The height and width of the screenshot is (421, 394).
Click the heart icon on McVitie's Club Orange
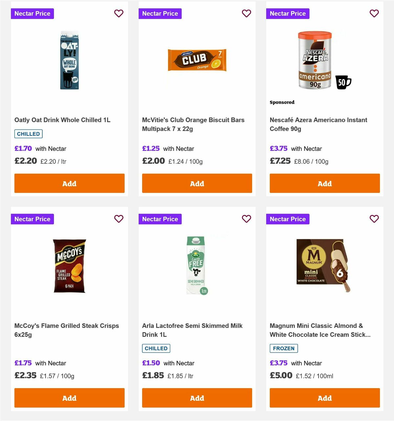(x=247, y=13)
